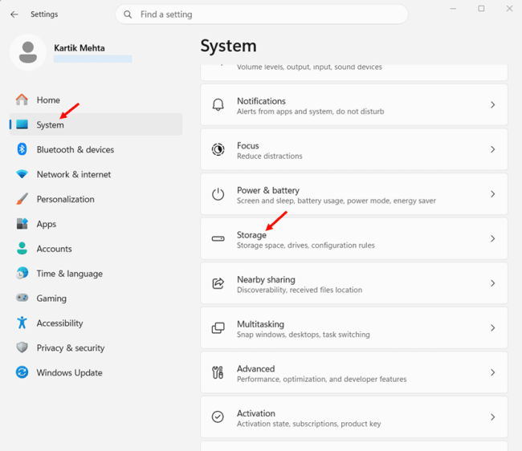Open the Power & battery title
The width and height of the screenshot is (522, 451).
click(268, 190)
